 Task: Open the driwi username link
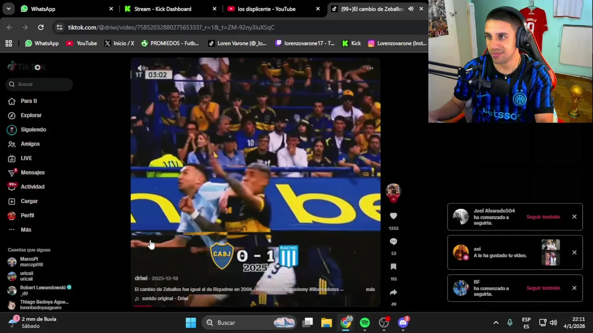pos(141,278)
